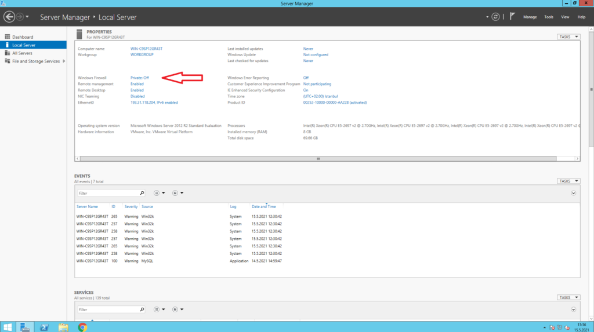The width and height of the screenshot is (594, 332).
Task: Click the main vertical scrollbar
Action: pos(591,90)
